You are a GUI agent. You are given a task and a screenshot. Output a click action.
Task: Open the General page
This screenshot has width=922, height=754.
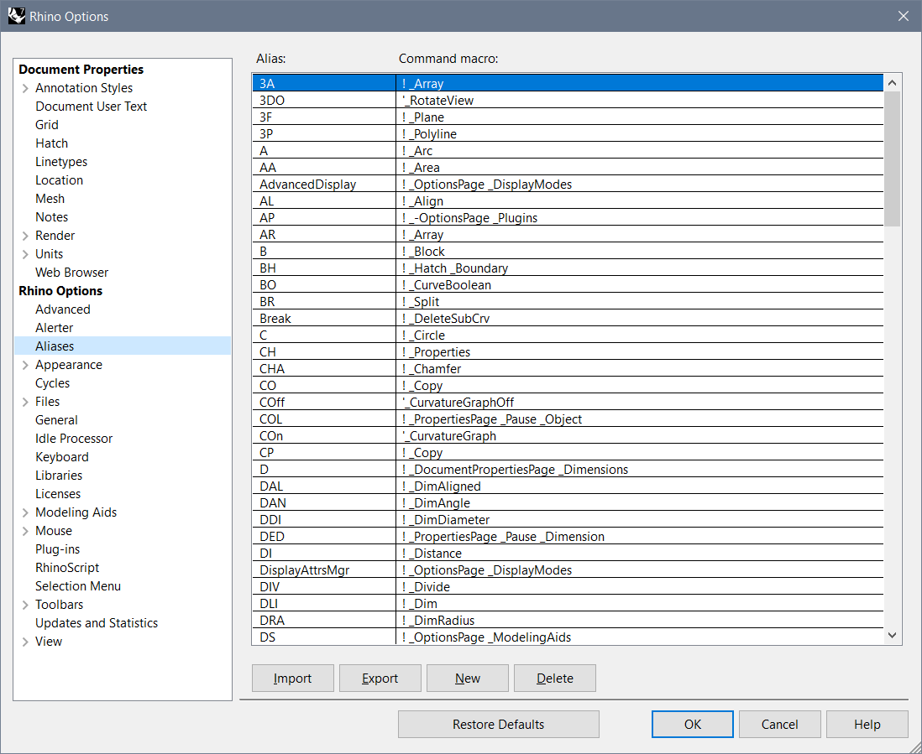pyautogui.click(x=56, y=420)
